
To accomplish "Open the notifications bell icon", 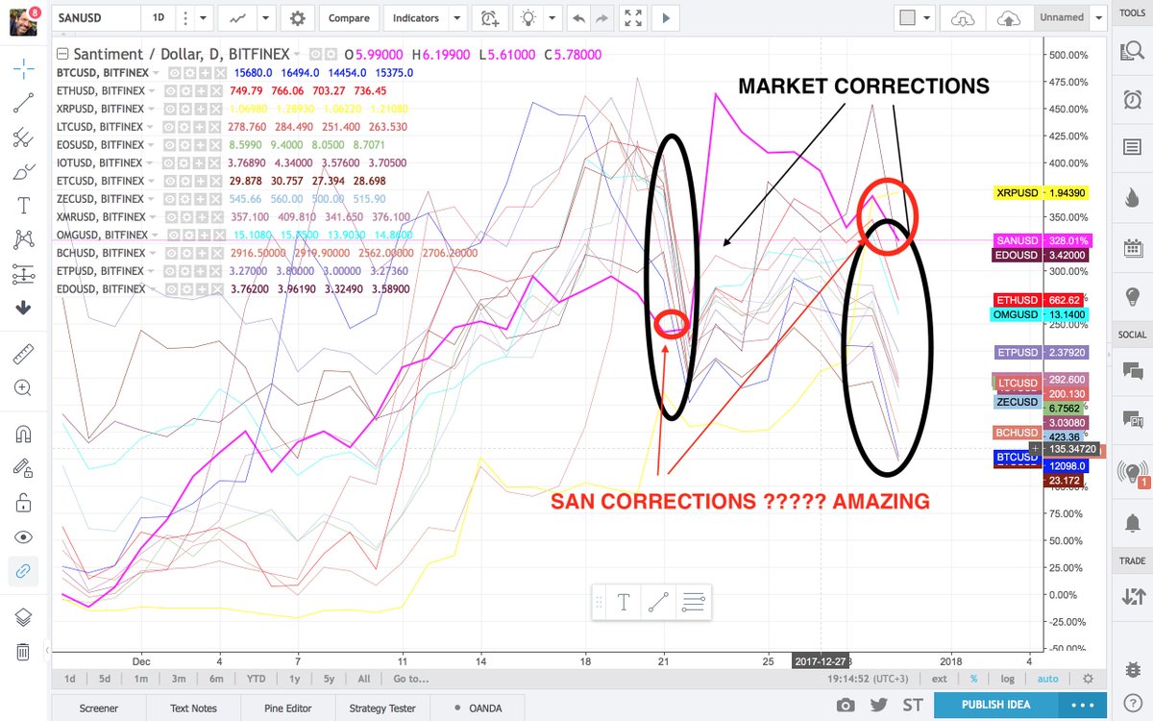I will (1131, 523).
